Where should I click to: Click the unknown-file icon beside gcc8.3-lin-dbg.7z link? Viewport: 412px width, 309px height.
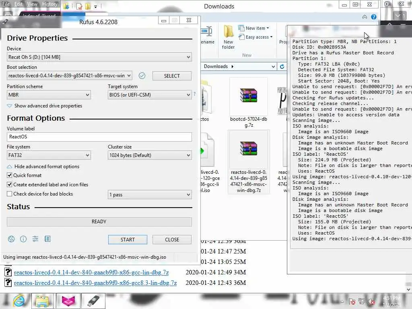click(x=8, y=282)
